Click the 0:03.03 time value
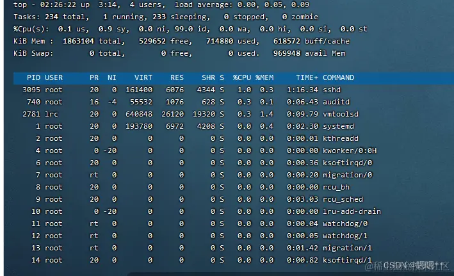This screenshot has width=454, height=276. [x=302, y=199]
